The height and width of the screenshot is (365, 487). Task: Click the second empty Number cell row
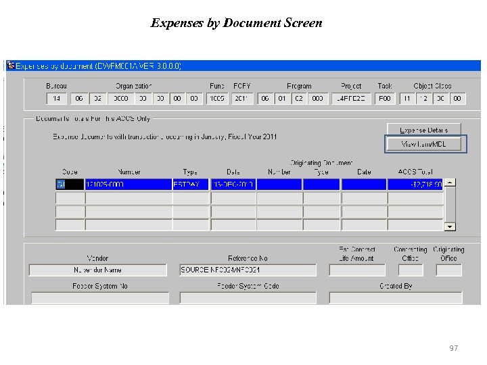click(129, 212)
